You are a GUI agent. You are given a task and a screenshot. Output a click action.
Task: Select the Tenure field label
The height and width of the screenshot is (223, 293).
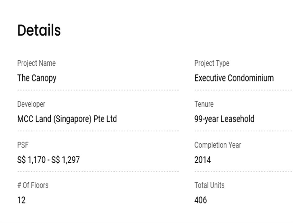(x=204, y=104)
